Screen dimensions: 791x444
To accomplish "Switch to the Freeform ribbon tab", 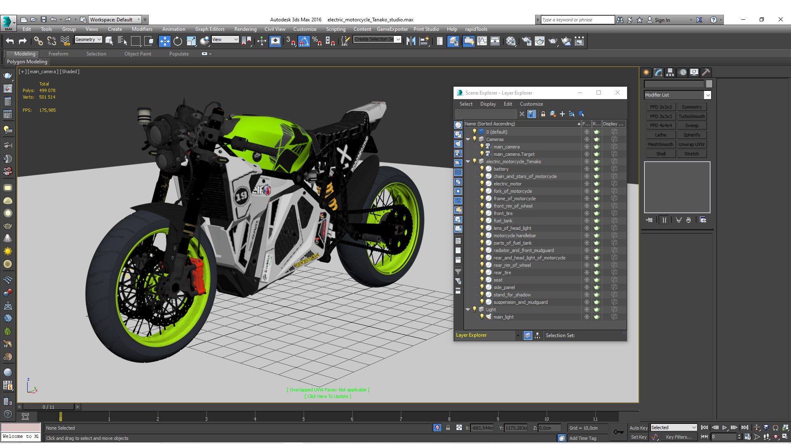I will pos(58,54).
